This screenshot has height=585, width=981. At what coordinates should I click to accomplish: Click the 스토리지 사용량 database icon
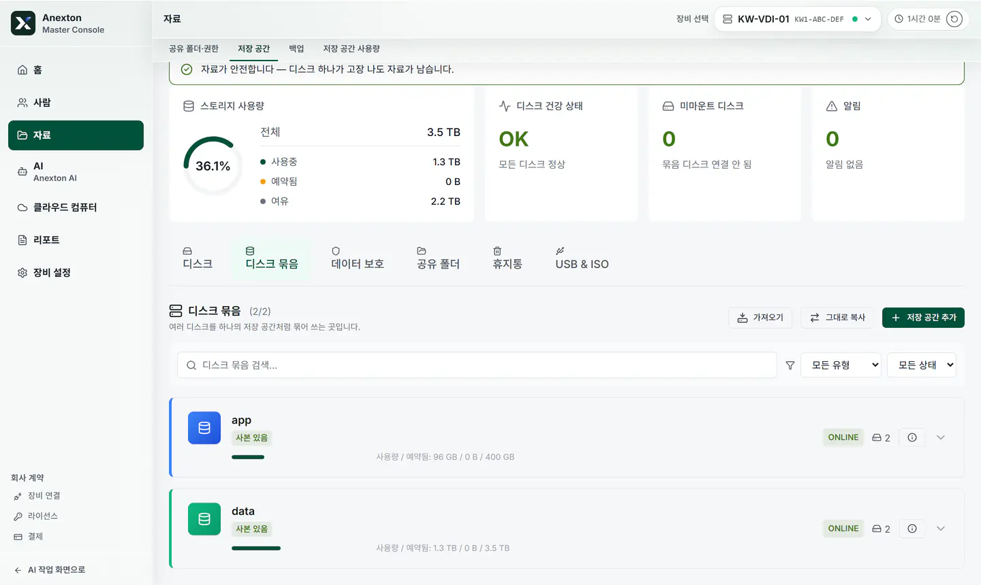[x=189, y=106]
